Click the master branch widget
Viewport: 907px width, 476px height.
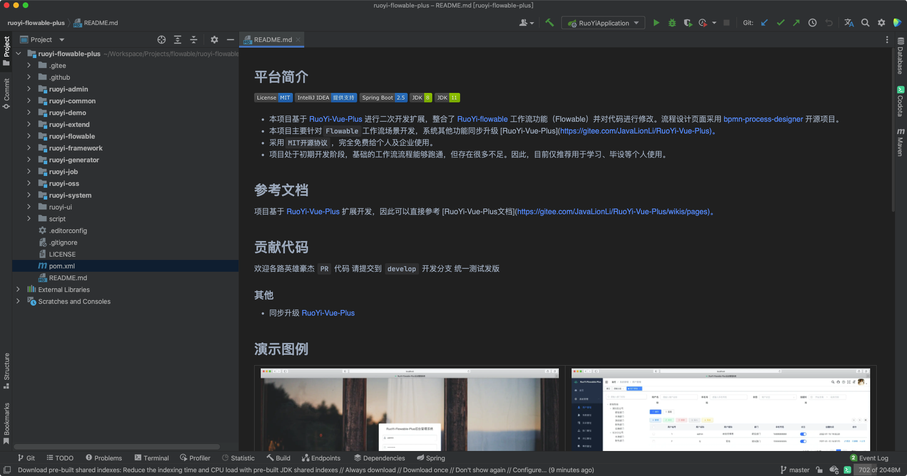click(795, 470)
